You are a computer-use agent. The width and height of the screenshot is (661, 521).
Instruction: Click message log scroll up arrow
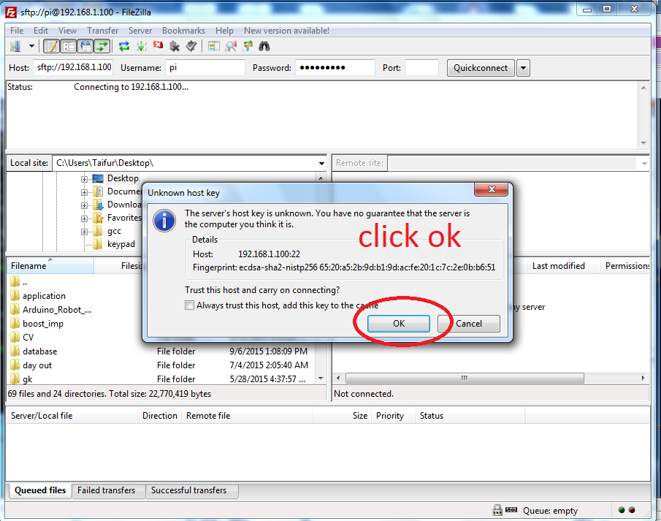coord(643,88)
